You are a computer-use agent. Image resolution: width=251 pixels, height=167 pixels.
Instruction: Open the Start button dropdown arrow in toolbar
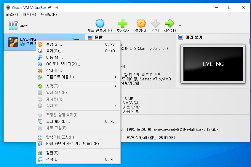tap(180, 25)
